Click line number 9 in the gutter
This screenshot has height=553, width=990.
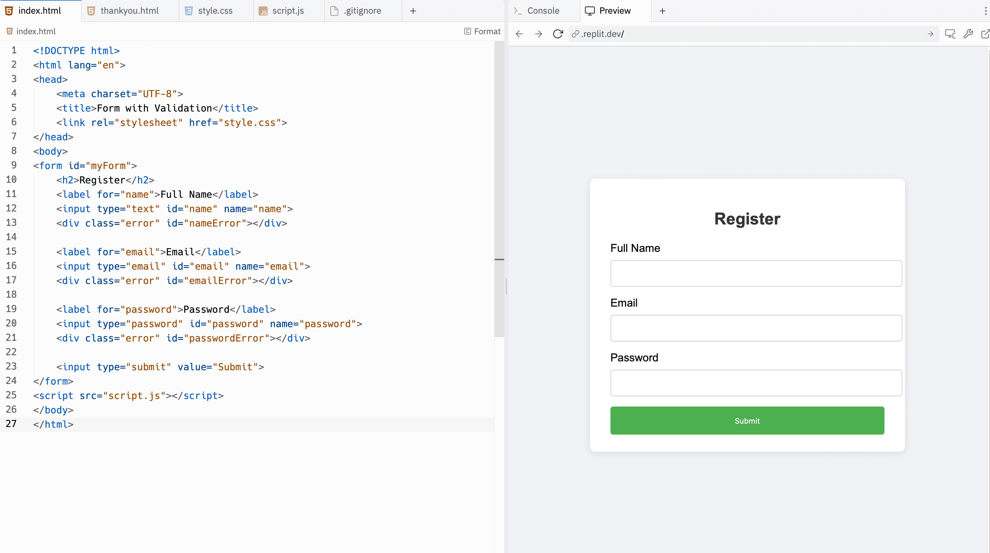point(14,166)
